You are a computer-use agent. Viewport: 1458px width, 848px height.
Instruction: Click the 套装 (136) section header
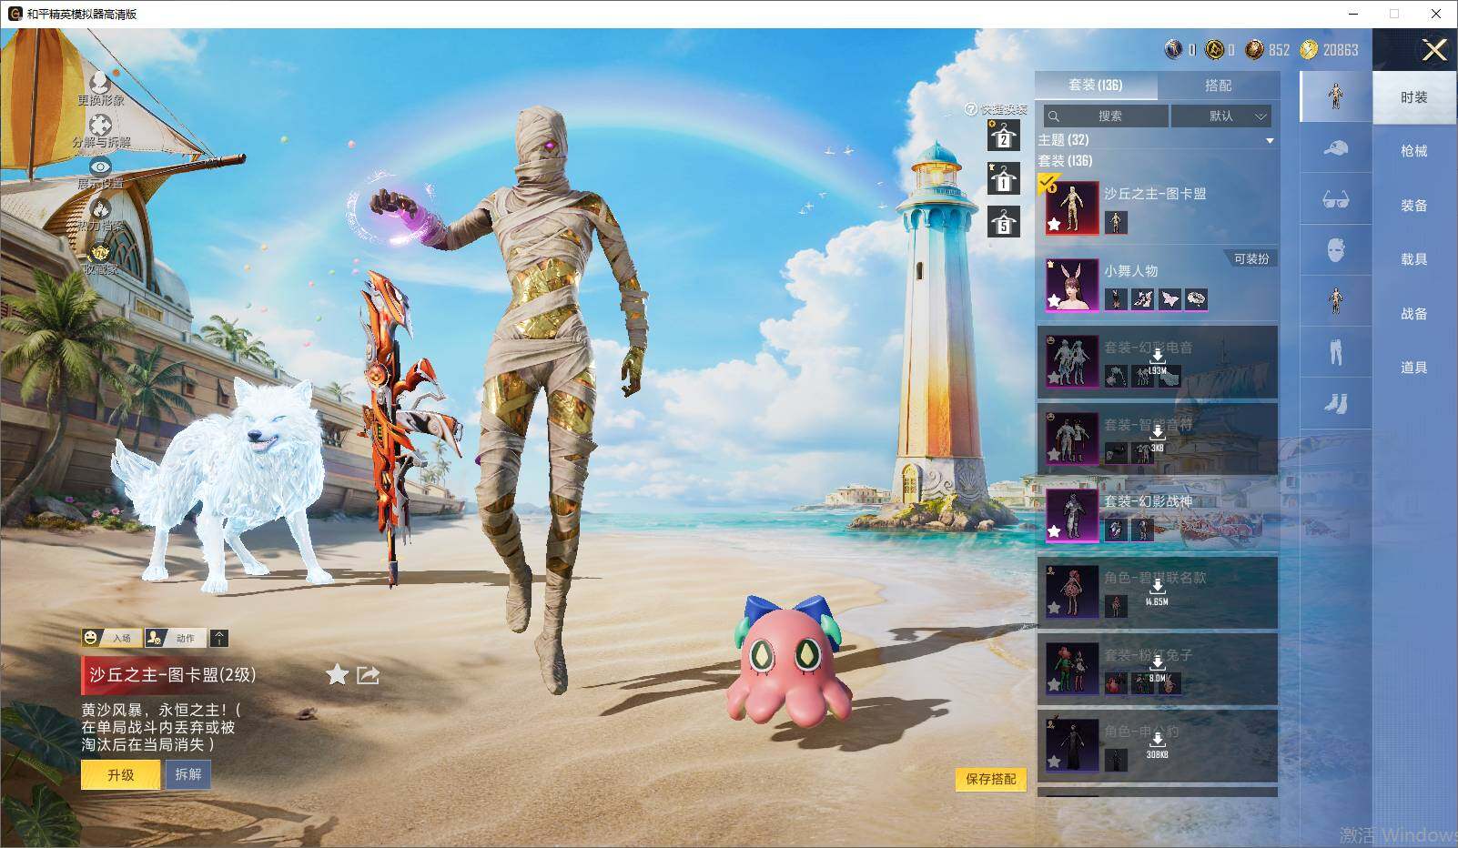pyautogui.click(x=1066, y=161)
